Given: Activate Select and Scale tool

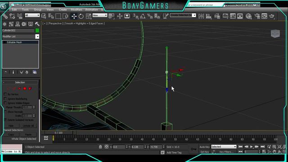Looking at the screenshot, I should 88,16.
